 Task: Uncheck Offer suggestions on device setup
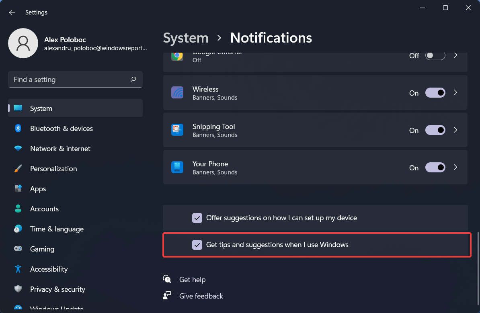[x=197, y=218]
